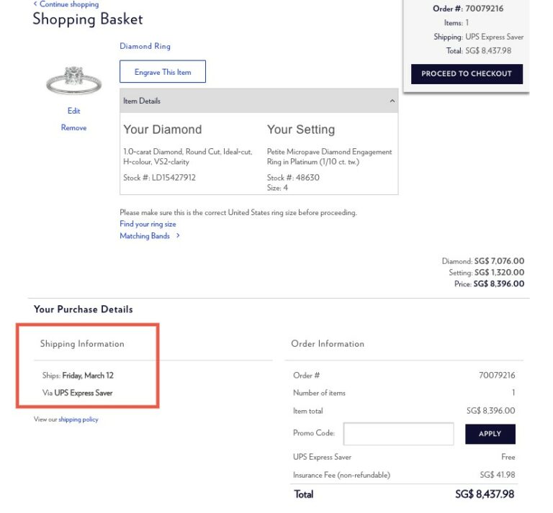Open the Continue shopping link
This screenshot has width=553, height=513.
(69, 4)
